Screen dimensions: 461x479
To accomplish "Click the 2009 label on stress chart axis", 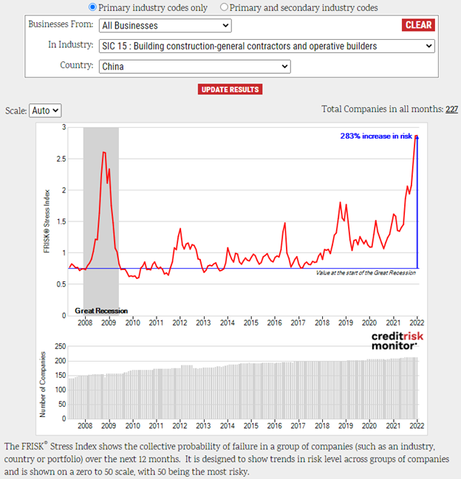I will [x=109, y=323].
